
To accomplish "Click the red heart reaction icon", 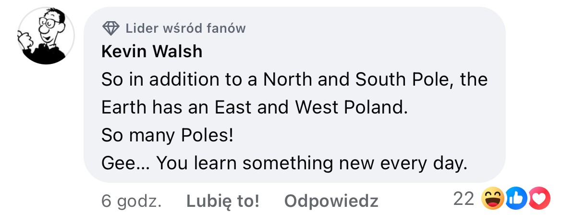I will click(538, 199).
